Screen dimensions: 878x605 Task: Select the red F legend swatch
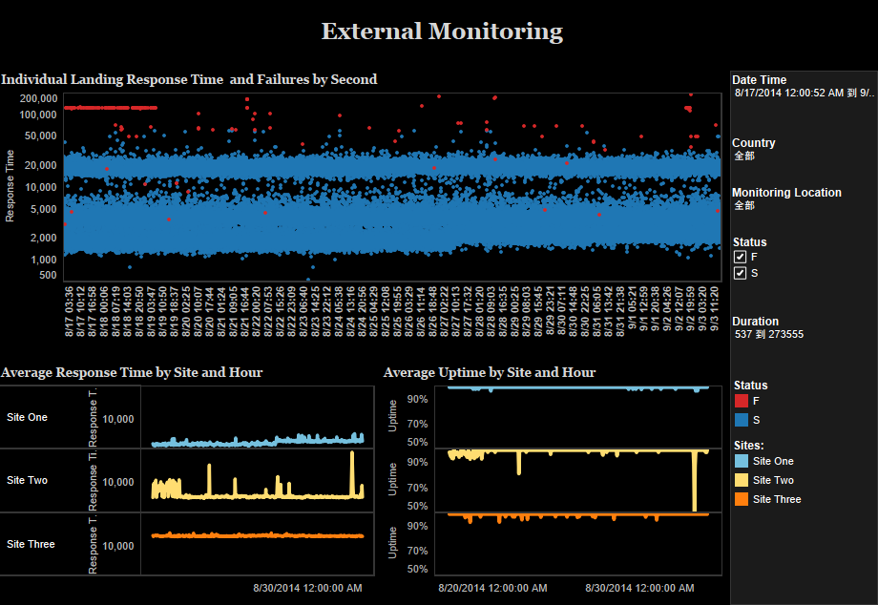pyautogui.click(x=742, y=402)
